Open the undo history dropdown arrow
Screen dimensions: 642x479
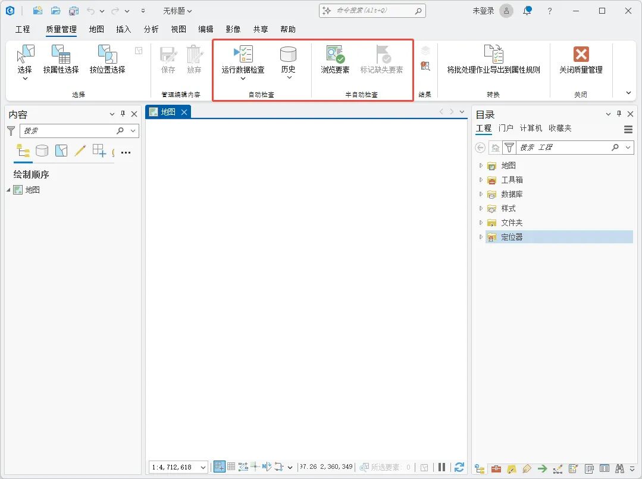coord(102,11)
